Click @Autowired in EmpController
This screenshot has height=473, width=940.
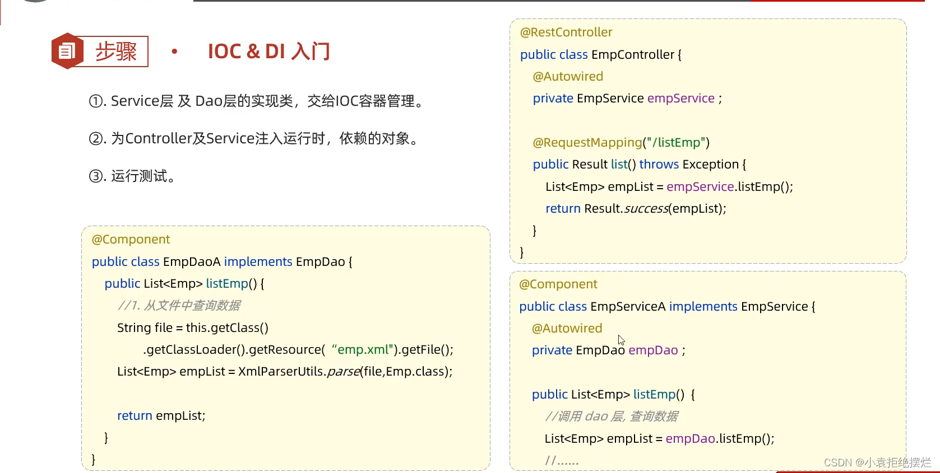coord(568,77)
